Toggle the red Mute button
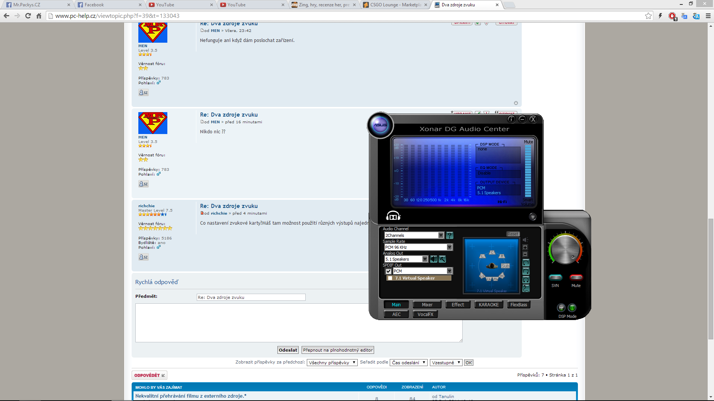Image resolution: width=714 pixels, height=401 pixels. [576, 277]
